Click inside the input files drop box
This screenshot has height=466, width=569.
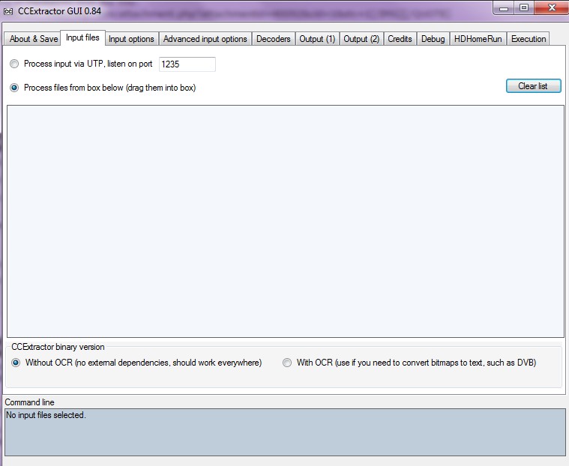(x=286, y=222)
